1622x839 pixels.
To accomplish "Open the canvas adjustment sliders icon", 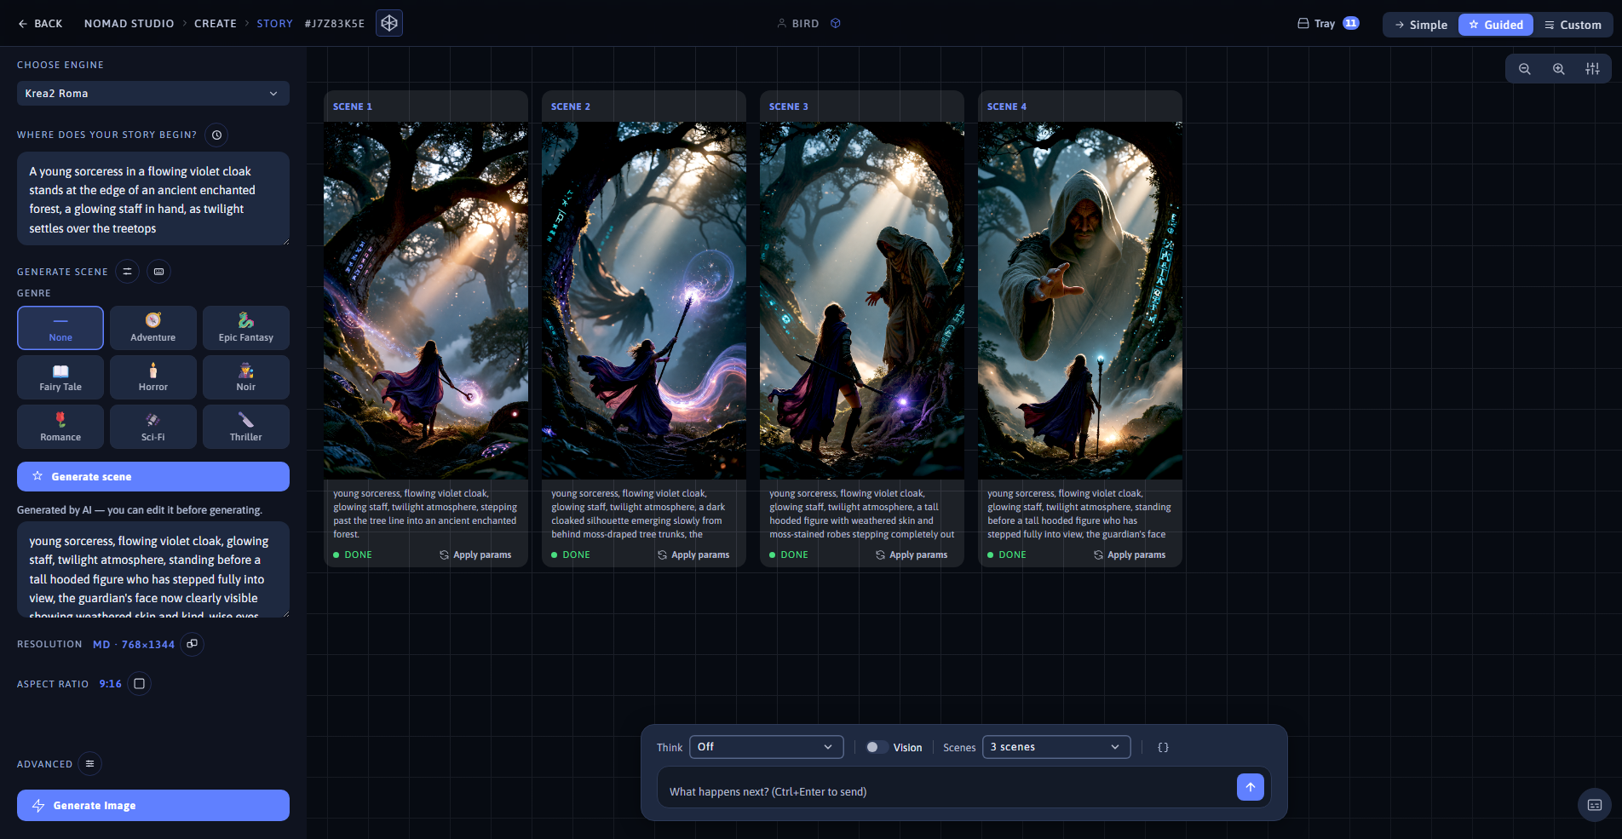I will (x=1592, y=69).
